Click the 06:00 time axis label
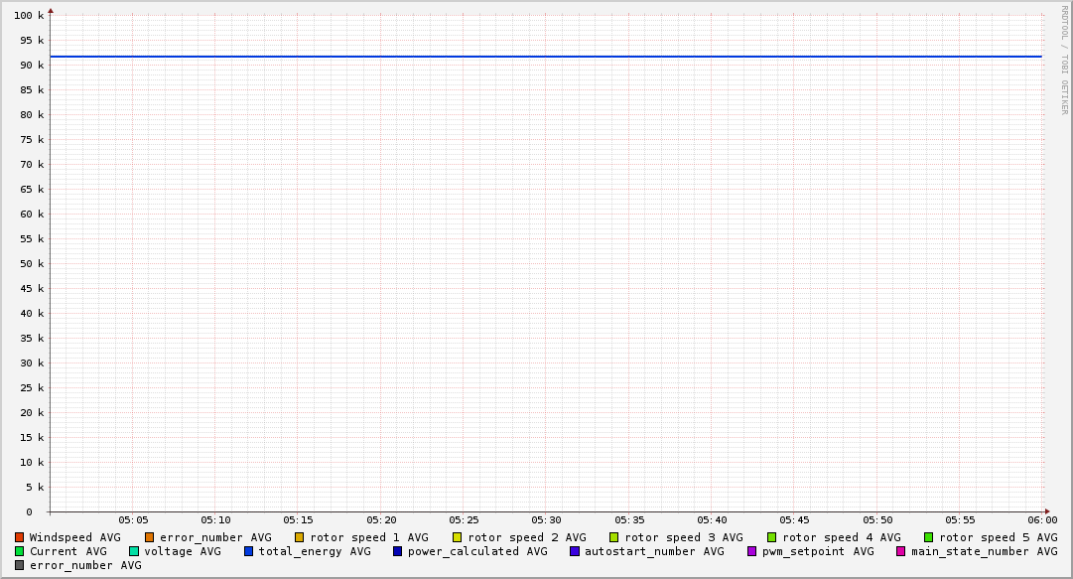The image size is (1073, 579). (1041, 520)
